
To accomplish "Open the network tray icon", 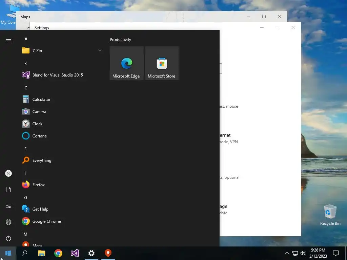I will (x=295, y=253).
